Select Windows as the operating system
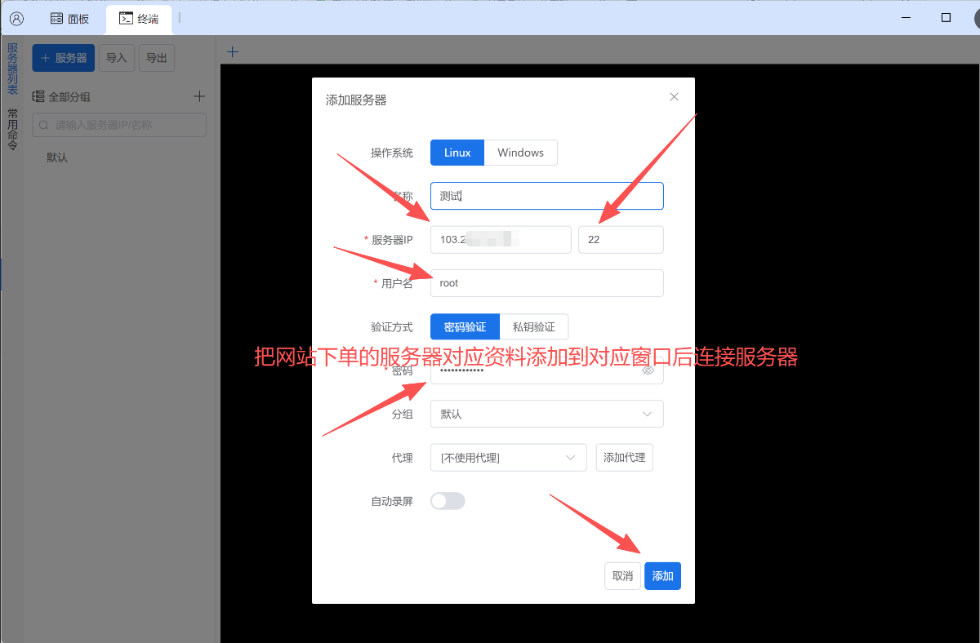 coord(520,152)
